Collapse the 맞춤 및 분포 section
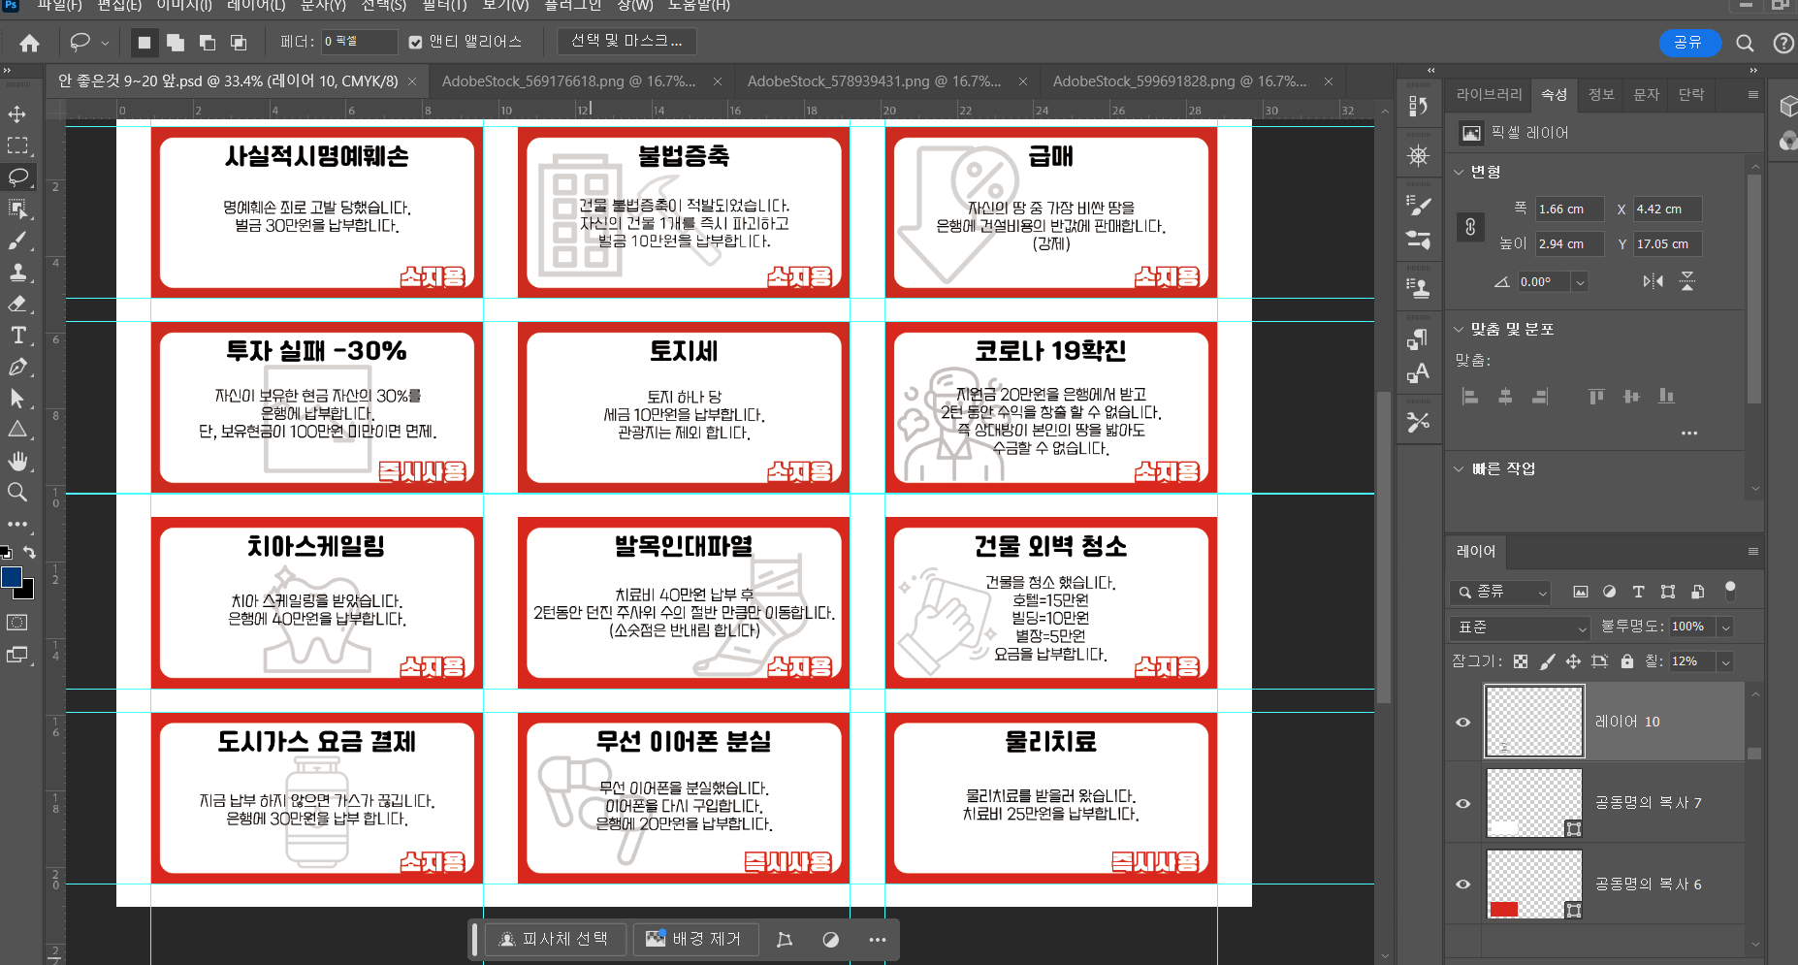 tap(1459, 330)
